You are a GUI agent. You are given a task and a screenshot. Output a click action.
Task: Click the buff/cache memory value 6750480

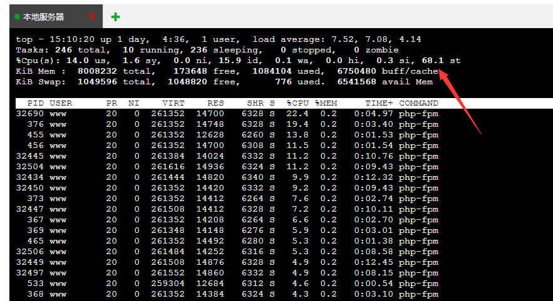click(x=357, y=71)
